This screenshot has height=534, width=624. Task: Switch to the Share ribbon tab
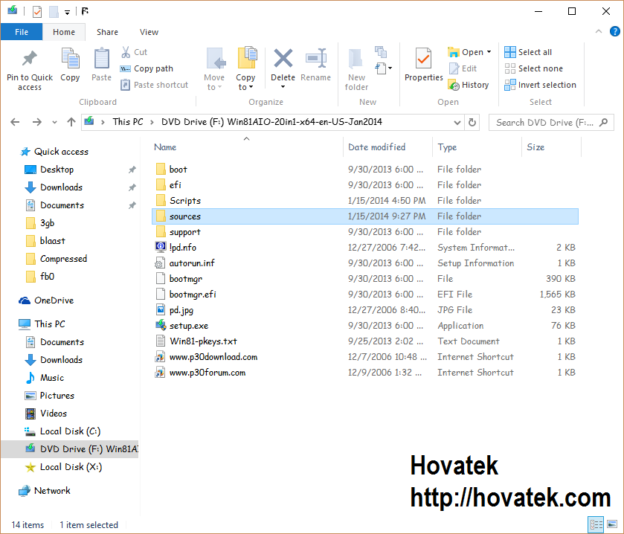[107, 32]
